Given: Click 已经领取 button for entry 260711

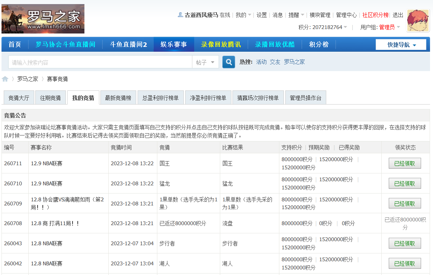Looking at the screenshot, I should (x=405, y=163).
